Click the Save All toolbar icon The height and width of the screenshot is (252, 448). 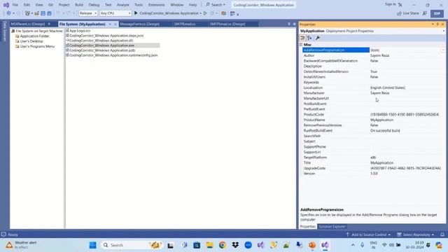[50, 13]
